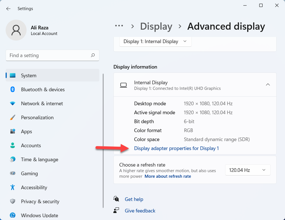285x220 pixels.
Task: Click the Accounts icon
Action: coord(13,145)
